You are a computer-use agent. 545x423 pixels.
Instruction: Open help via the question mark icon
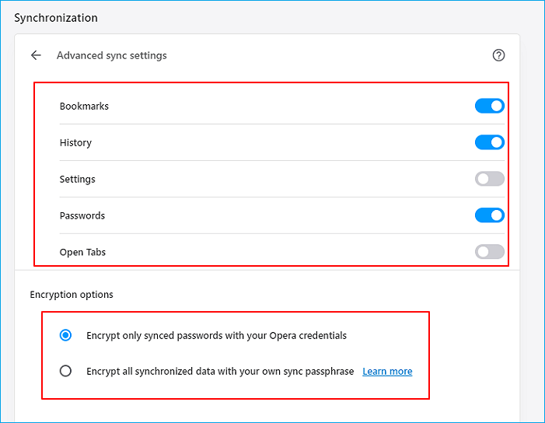[498, 55]
